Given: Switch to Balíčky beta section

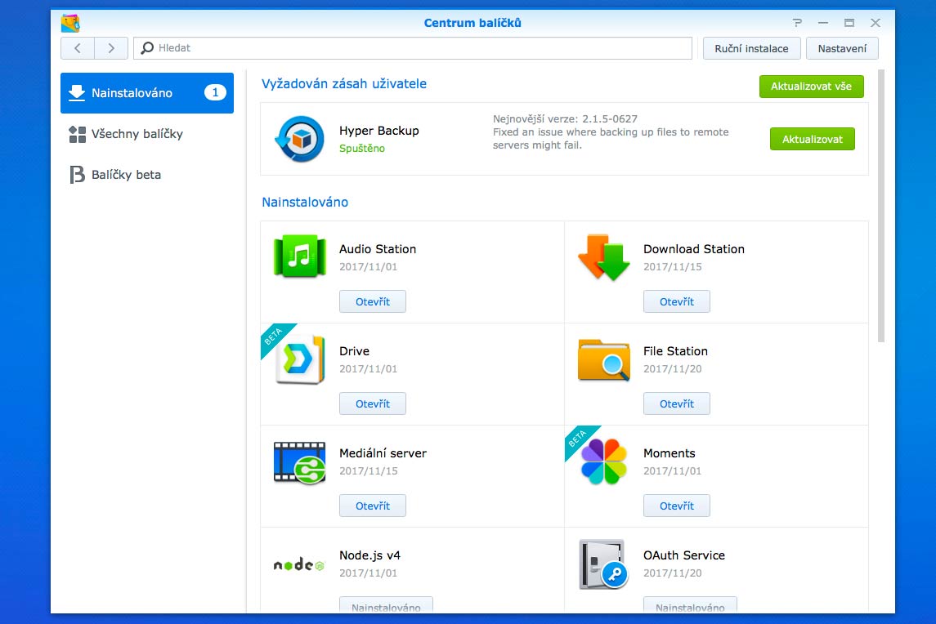Looking at the screenshot, I should [x=126, y=175].
